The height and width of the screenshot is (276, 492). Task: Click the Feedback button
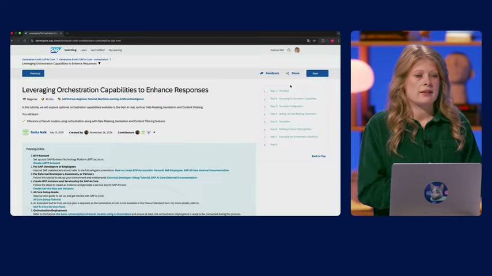[x=270, y=73]
